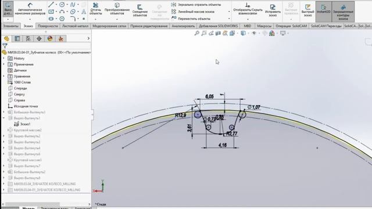Screen dimensions: 372x209
Task: Open View Settings monitor icon
Action: click(x=282, y=34)
